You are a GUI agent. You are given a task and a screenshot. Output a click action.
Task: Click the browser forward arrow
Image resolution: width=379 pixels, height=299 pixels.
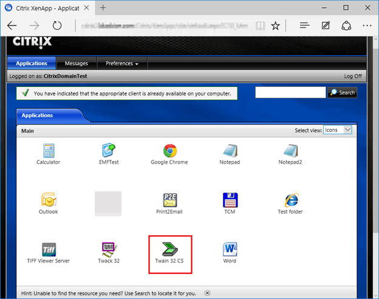click(x=35, y=26)
